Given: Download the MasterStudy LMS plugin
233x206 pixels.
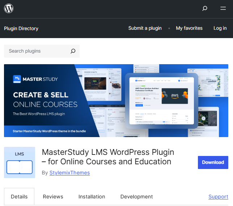Looking at the screenshot, I should tap(213, 162).
